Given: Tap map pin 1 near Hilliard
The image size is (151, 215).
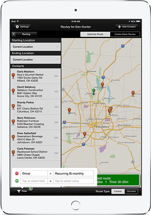Looking at the screenshot, I should pyautogui.click(x=69, y=110).
